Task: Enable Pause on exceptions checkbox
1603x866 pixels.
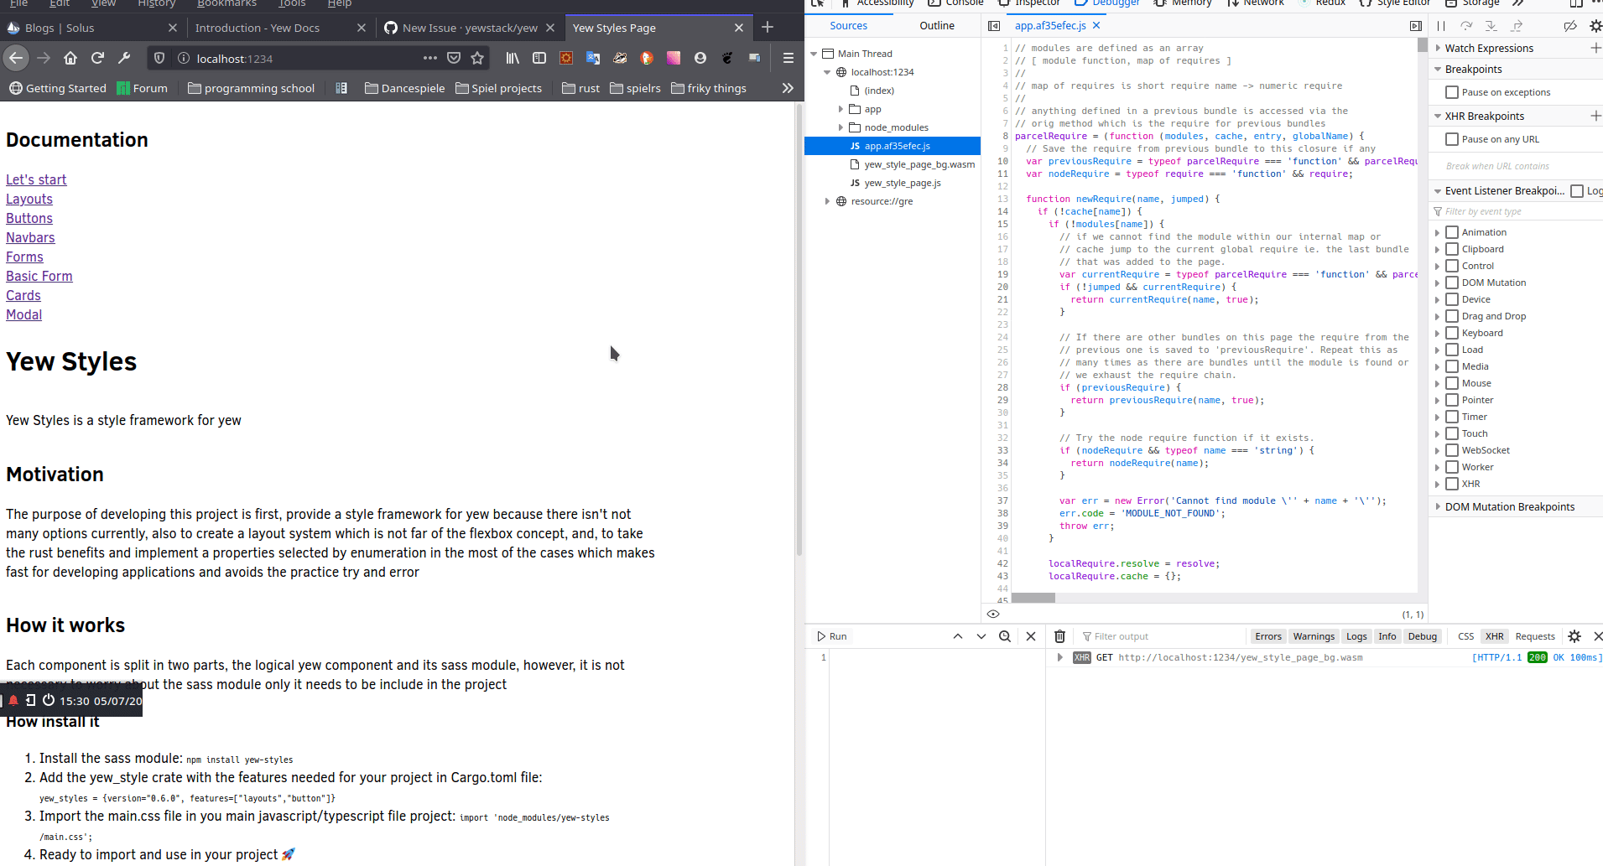Action: (x=1452, y=92)
